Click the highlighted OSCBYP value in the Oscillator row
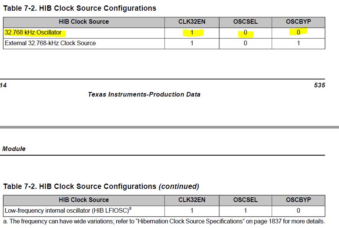339x228 pixels. [x=298, y=33]
